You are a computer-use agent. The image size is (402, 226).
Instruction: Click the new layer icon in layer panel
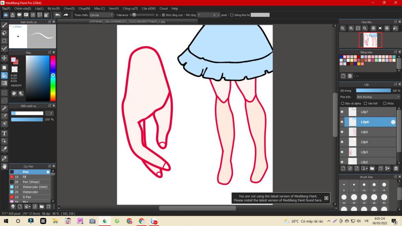click(343, 168)
